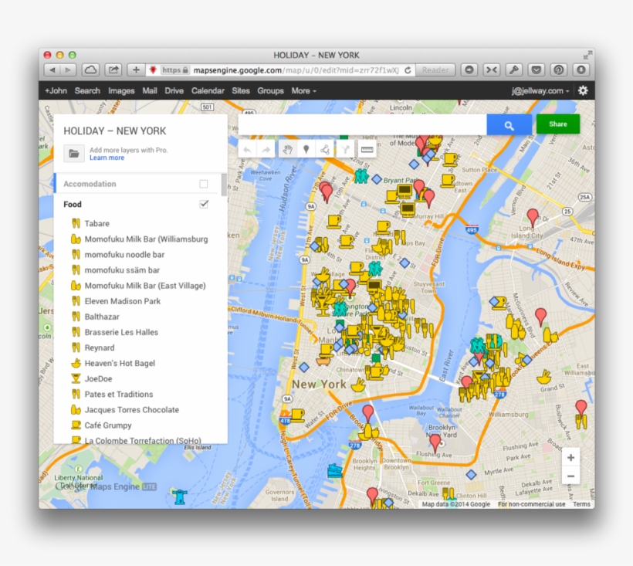Open Images in Google bar
The height and width of the screenshot is (566, 633).
121,91
